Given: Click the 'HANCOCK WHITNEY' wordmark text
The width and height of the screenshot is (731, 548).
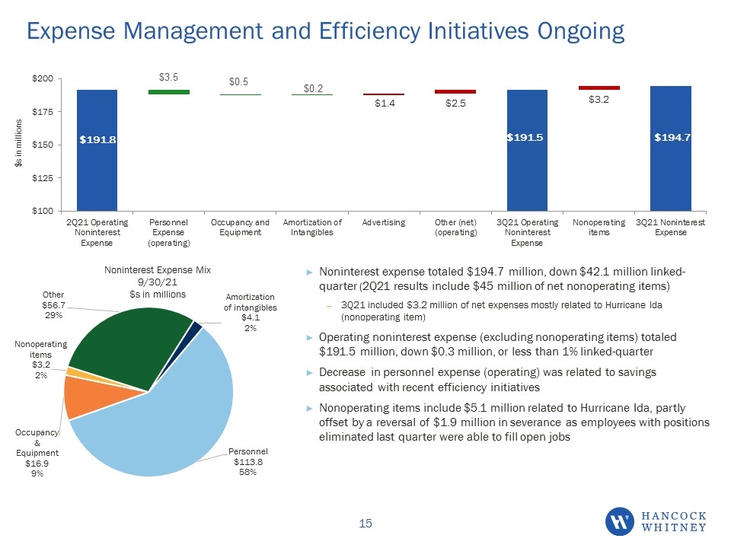Looking at the screenshot, I should 674,522.
